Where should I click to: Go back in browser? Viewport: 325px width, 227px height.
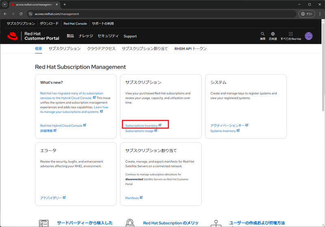pyautogui.click(x=5, y=14)
